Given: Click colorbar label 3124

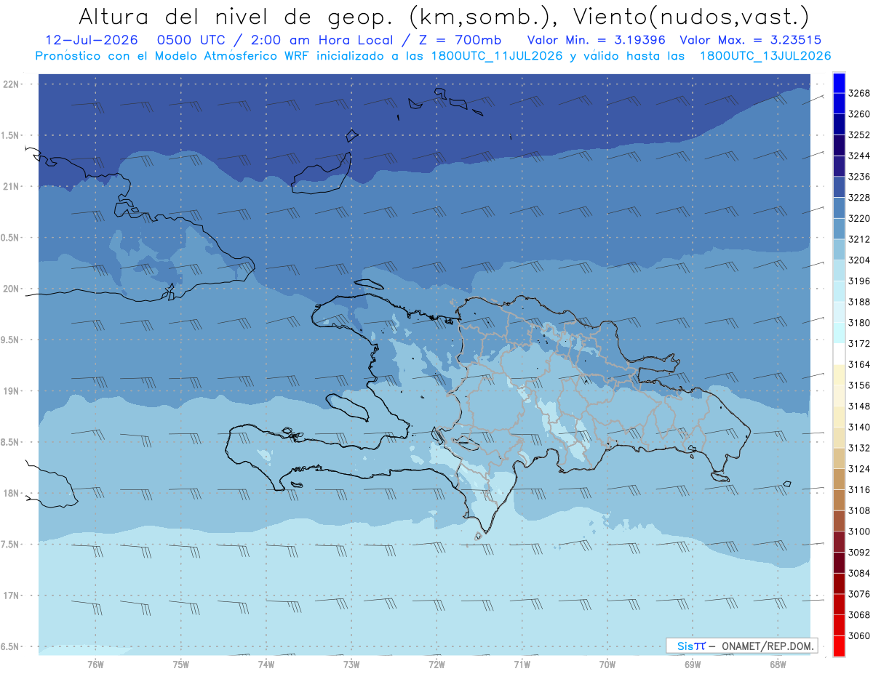Looking at the screenshot, I should coord(859,469).
